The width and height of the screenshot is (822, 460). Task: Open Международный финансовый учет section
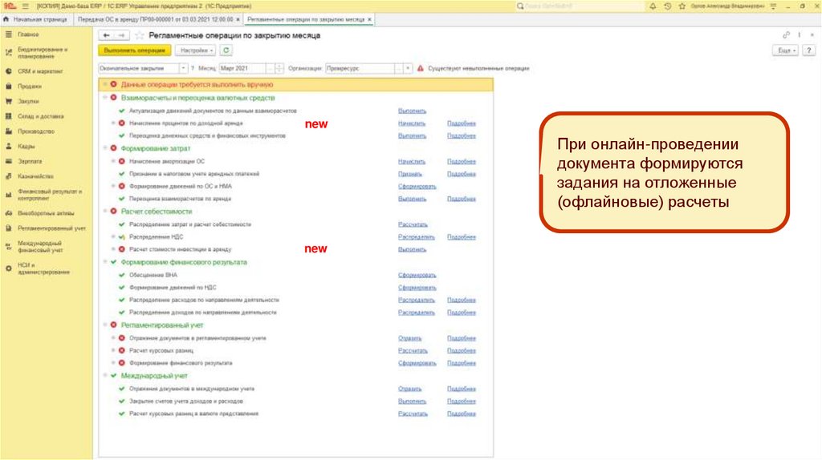click(39, 247)
